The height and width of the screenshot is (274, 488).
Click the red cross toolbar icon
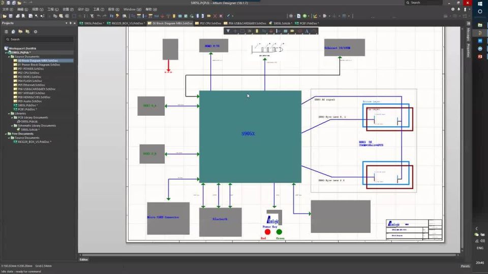point(215,16)
